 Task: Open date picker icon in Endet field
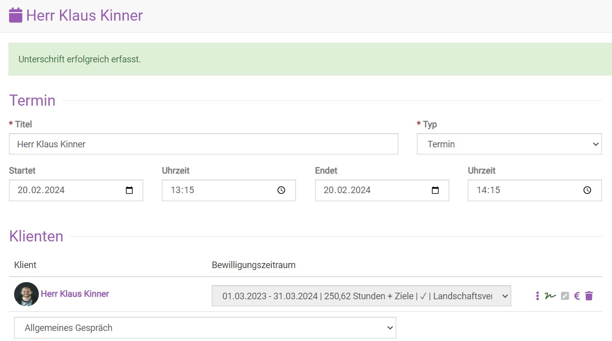click(x=435, y=191)
